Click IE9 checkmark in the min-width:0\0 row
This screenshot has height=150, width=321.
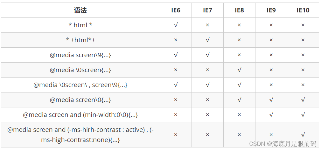point(271,115)
